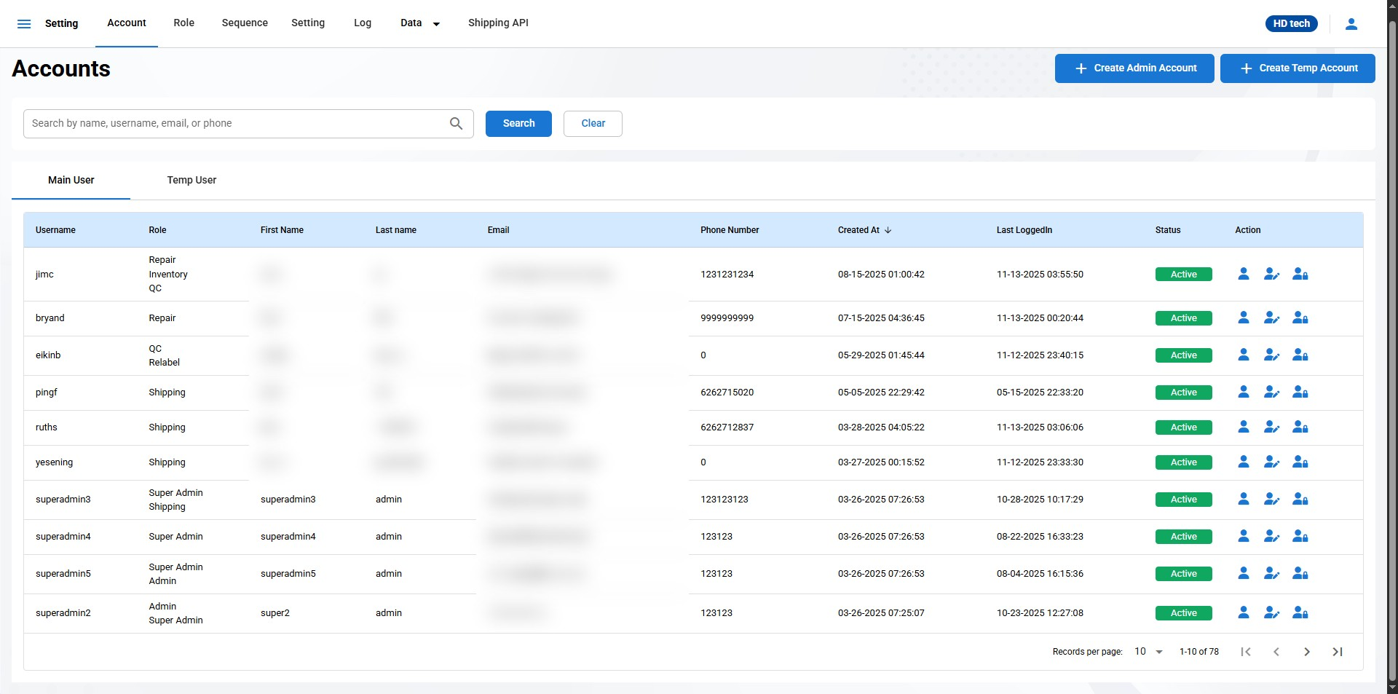Viewport: 1398px width, 694px height.
Task: Sort by Created At column
Action: point(864,230)
